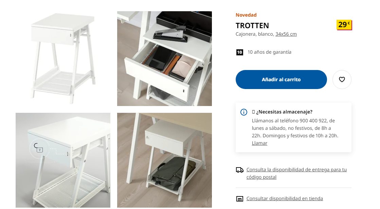
Task: Click the Llamar link
Action: coord(259,143)
